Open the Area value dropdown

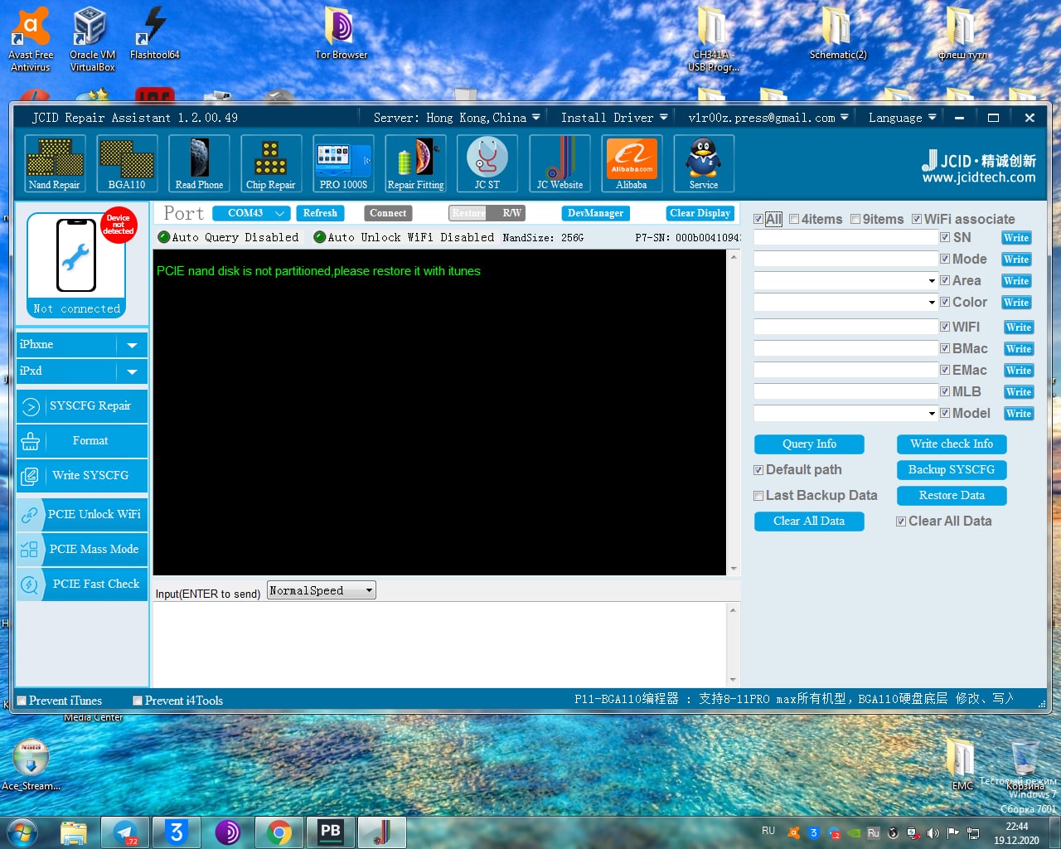pyautogui.click(x=932, y=281)
